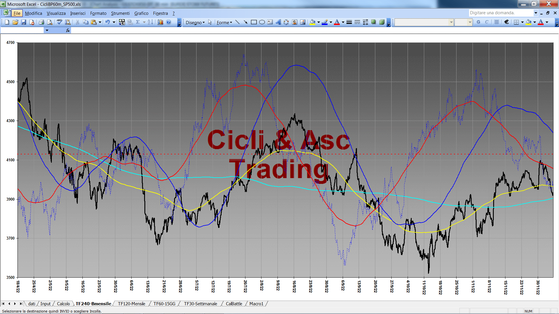The width and height of the screenshot is (559, 314).
Task: Switch to the dati sheet tab
Action: point(31,304)
